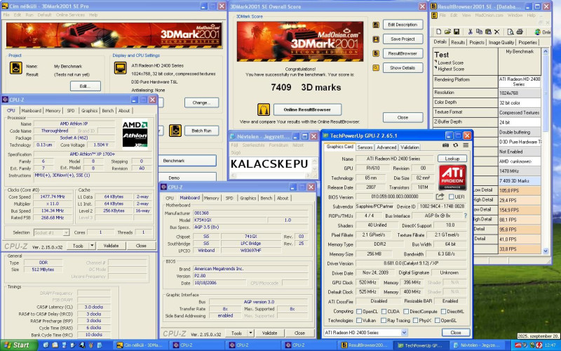Click the icon beside Edit Description button
Image resolution: width=561 pixels, height=351 pixels.
tap(376, 25)
